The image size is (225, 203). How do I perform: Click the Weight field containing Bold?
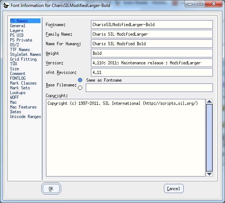pos(152,53)
